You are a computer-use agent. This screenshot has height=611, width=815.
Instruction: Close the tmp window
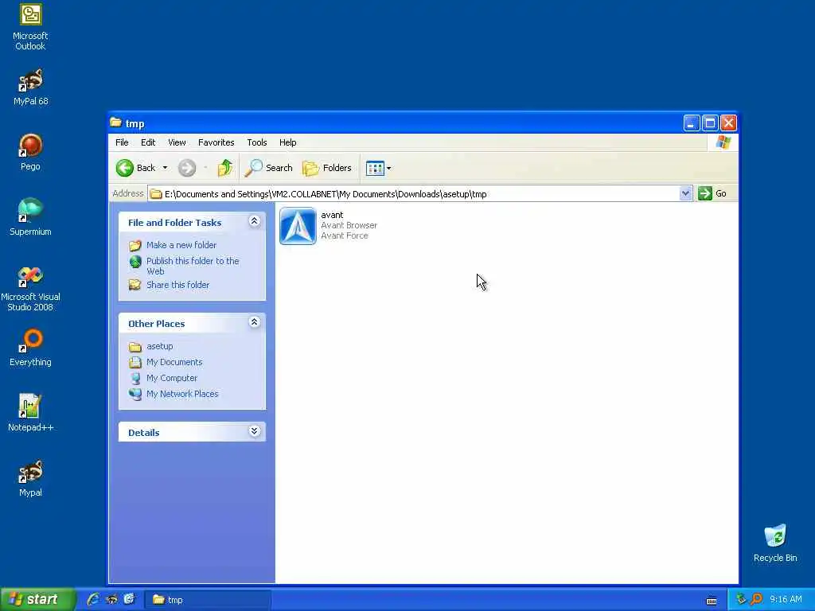coord(729,123)
